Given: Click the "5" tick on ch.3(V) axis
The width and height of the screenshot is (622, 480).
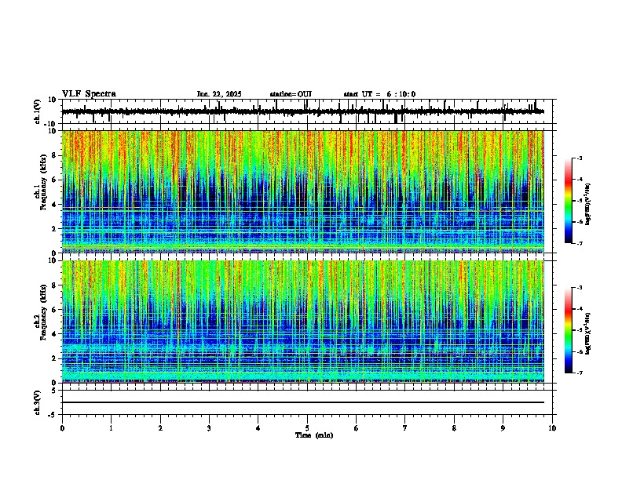Looking at the screenshot, I should [55, 391].
